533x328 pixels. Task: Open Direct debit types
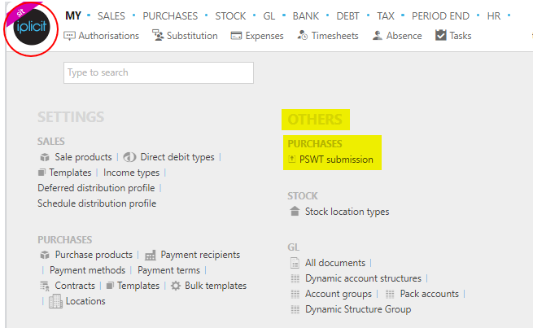(177, 157)
